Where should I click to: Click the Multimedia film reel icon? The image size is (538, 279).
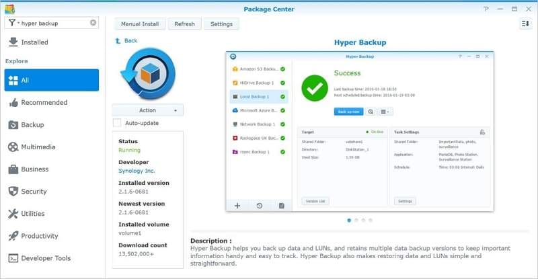pyautogui.click(x=13, y=147)
